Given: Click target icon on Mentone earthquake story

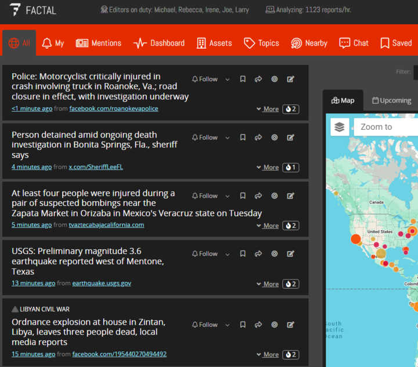Looking at the screenshot, I should pyautogui.click(x=274, y=253).
